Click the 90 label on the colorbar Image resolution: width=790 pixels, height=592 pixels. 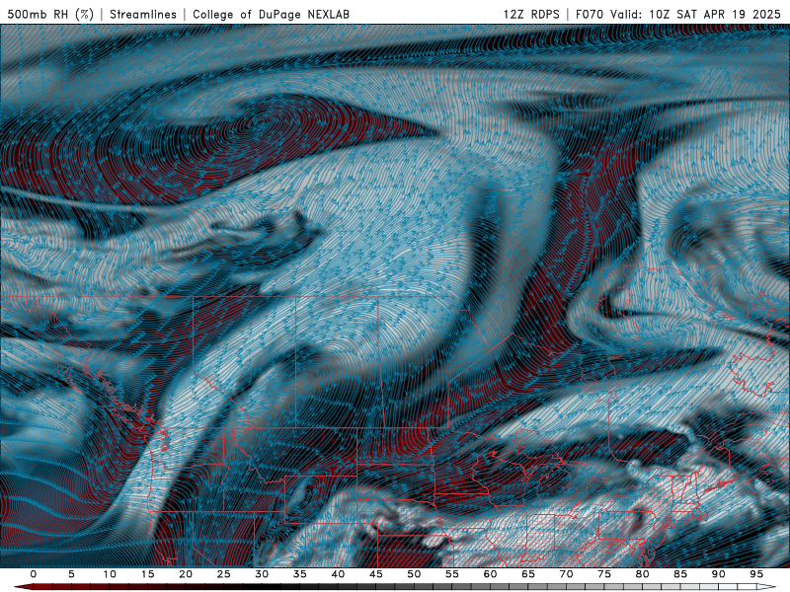(x=719, y=574)
